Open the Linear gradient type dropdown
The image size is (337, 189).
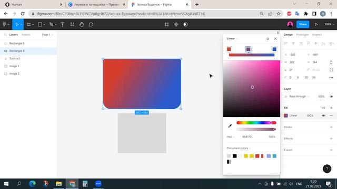pos(232,38)
